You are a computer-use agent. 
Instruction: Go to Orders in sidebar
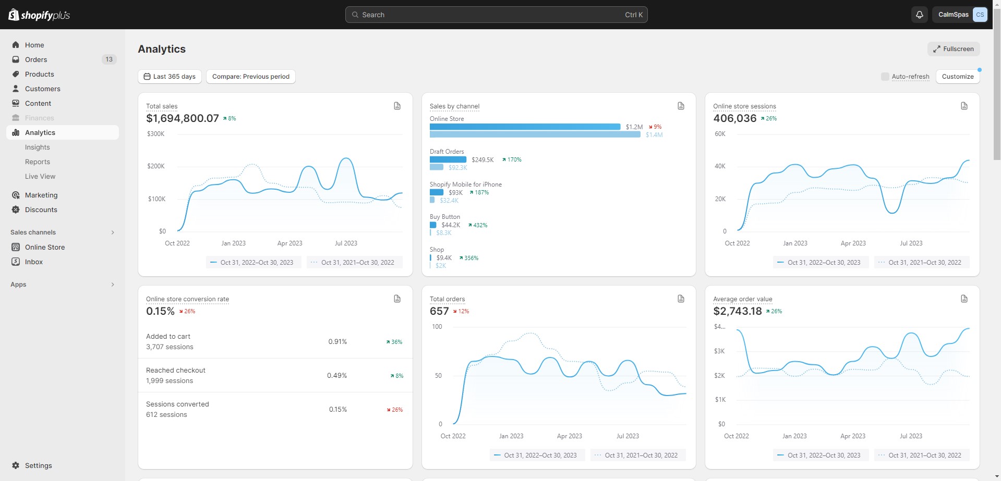(x=36, y=59)
